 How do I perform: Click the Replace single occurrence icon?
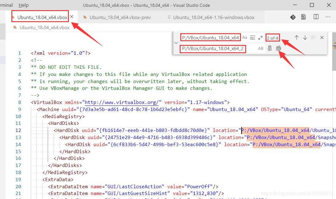click(270, 48)
